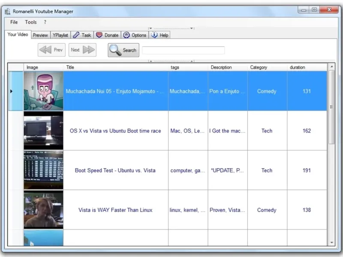
Task: Click the Vista is WAY Faster thumbnail
Action: [x=44, y=209]
